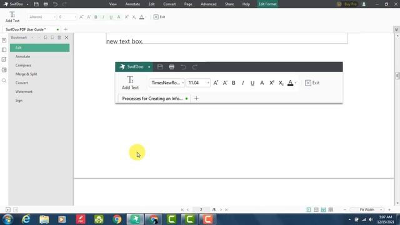Go to the first page
400x225 pixels.
182,210
